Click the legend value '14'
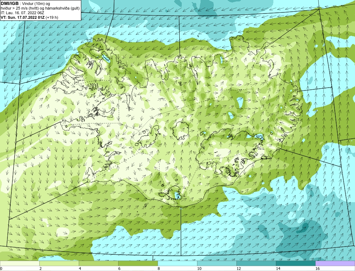 278,269
